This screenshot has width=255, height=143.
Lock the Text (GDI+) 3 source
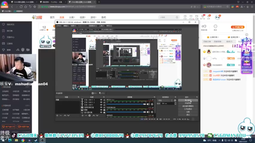[104, 100]
